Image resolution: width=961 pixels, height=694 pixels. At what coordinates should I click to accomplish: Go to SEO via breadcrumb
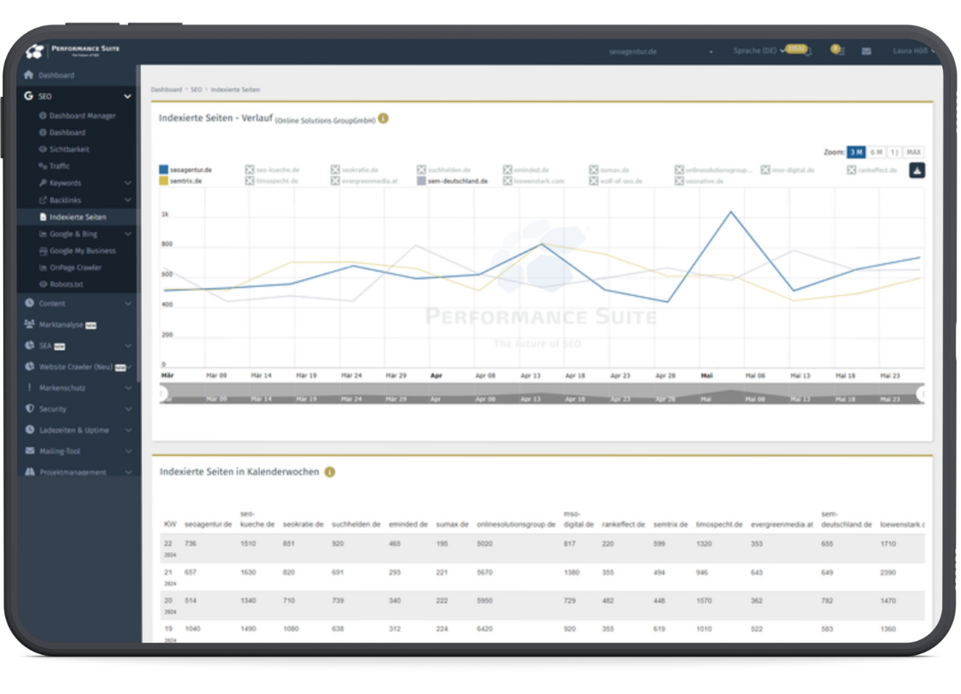click(x=196, y=89)
